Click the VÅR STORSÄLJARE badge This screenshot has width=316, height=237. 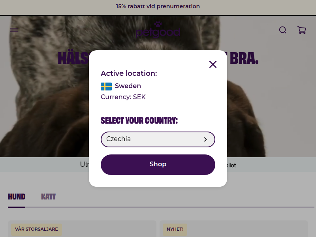(x=36, y=229)
